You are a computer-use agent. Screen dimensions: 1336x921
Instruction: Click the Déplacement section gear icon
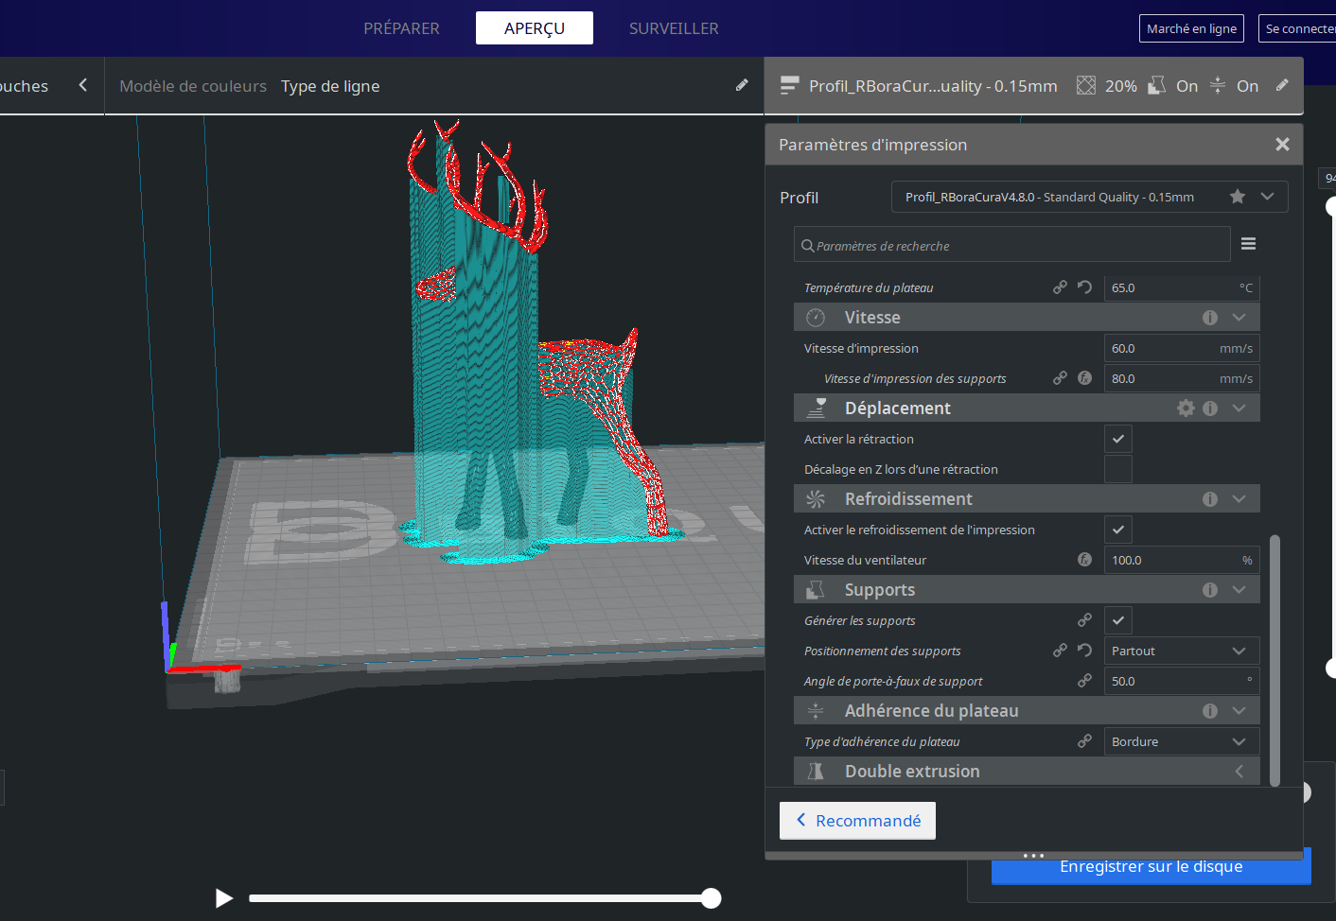pos(1186,408)
